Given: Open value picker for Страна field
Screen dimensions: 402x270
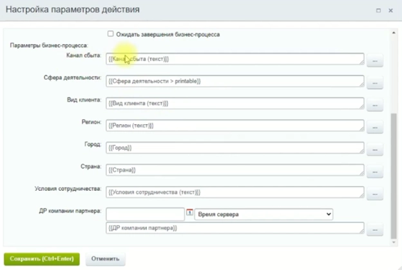Looking at the screenshot, I should point(375,172).
